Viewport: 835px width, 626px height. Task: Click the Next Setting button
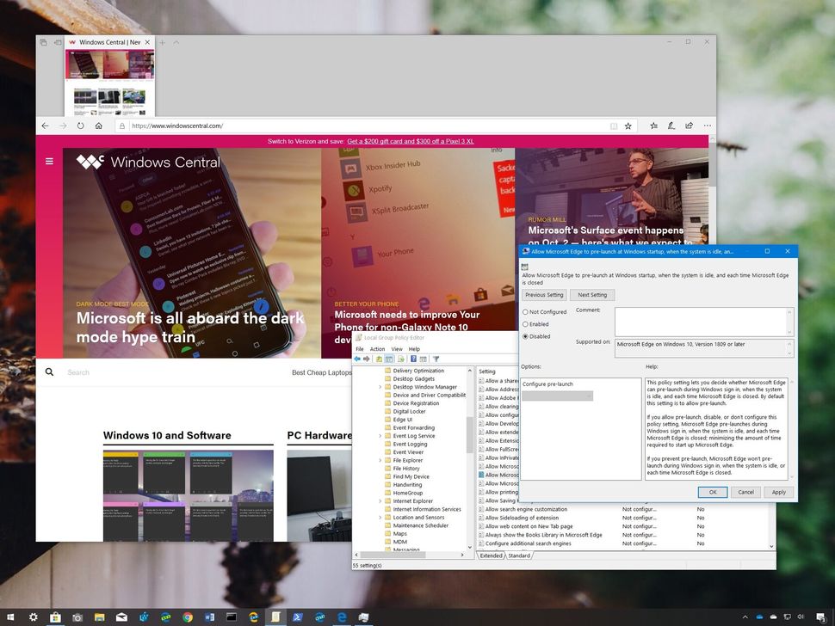click(591, 294)
